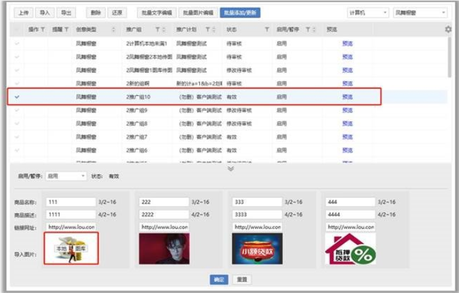Open 预览 link for row 2推广组7
Viewport: 459px width, 293px height.
click(347, 137)
